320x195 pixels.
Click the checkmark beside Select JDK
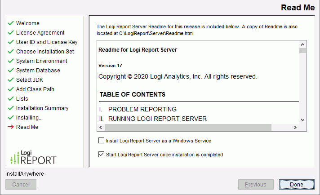(11, 80)
